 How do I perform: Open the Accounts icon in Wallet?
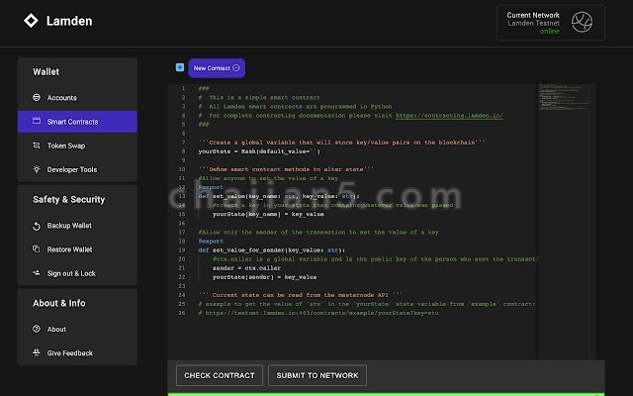37,97
